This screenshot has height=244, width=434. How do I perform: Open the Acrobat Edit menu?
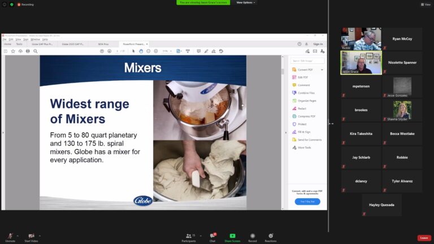click(x=11, y=40)
